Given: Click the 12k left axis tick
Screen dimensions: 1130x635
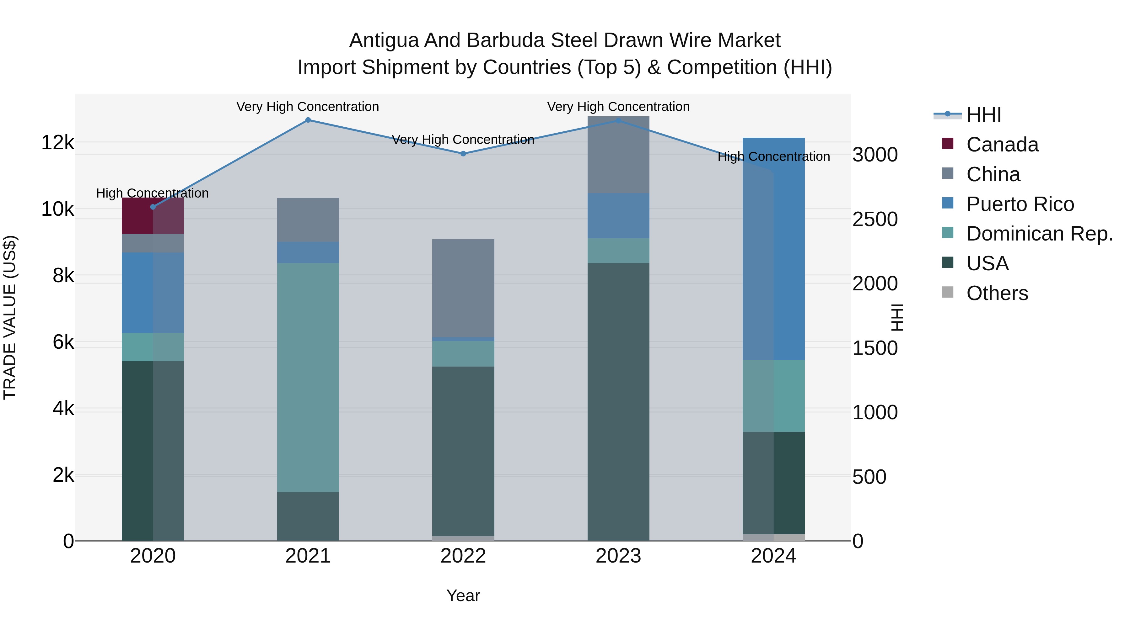Looking at the screenshot, I should [x=58, y=143].
